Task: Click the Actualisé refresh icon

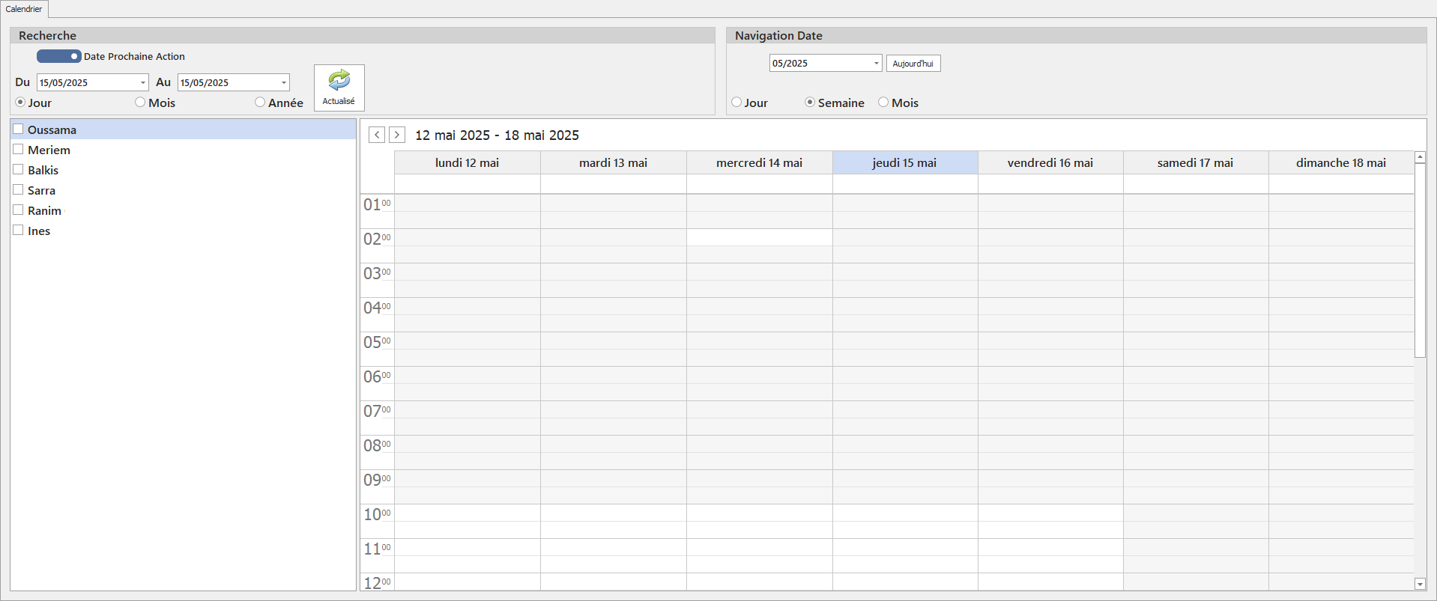Action: coord(339,81)
